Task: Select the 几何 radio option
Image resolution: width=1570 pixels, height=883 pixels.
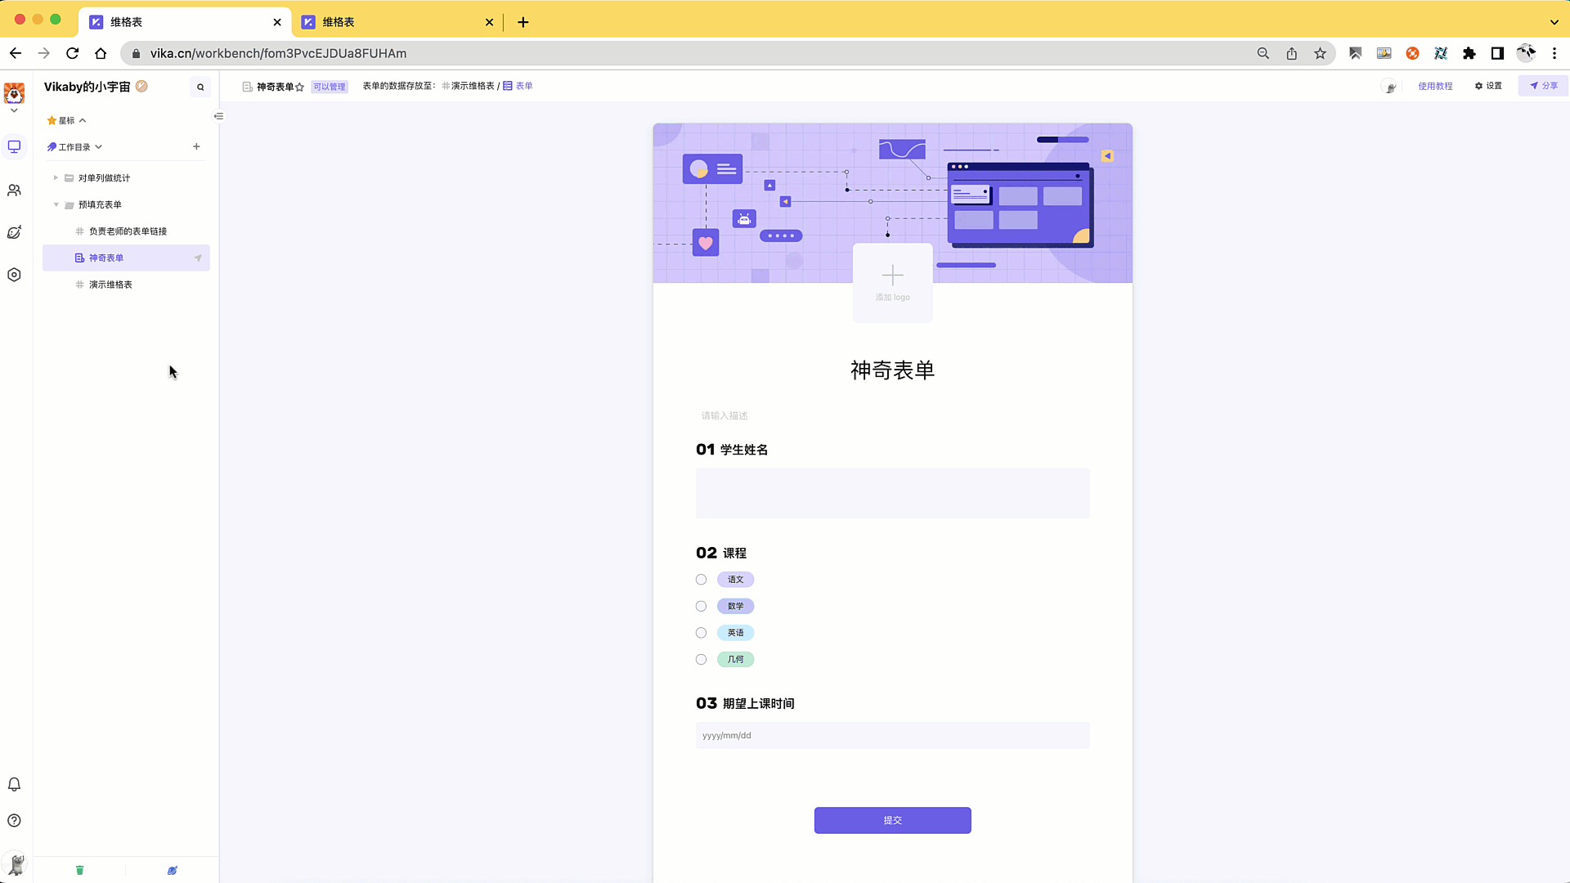Action: click(701, 660)
